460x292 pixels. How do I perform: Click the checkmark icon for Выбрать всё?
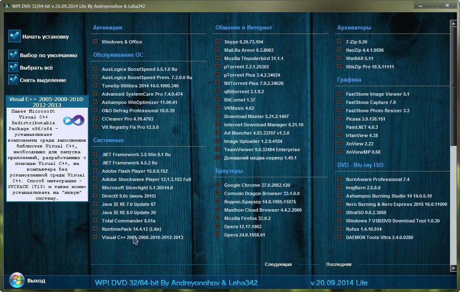(14, 68)
